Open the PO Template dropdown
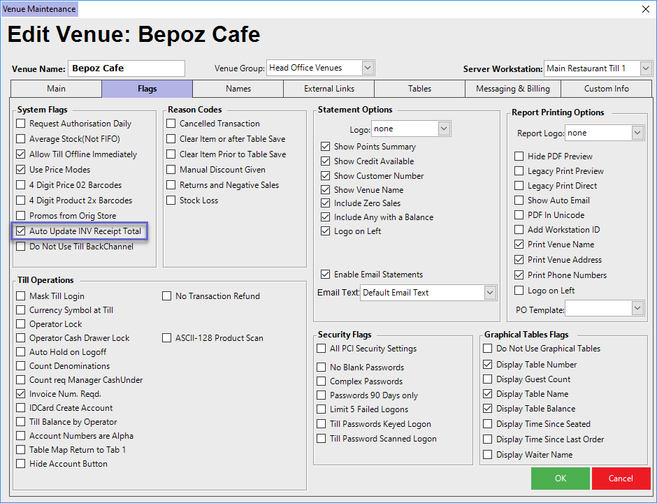The image size is (657, 503). 637,308
